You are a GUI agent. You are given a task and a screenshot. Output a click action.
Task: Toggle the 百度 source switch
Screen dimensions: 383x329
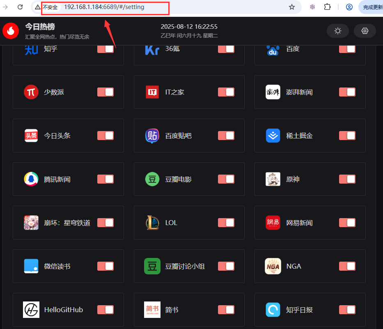[347, 49]
